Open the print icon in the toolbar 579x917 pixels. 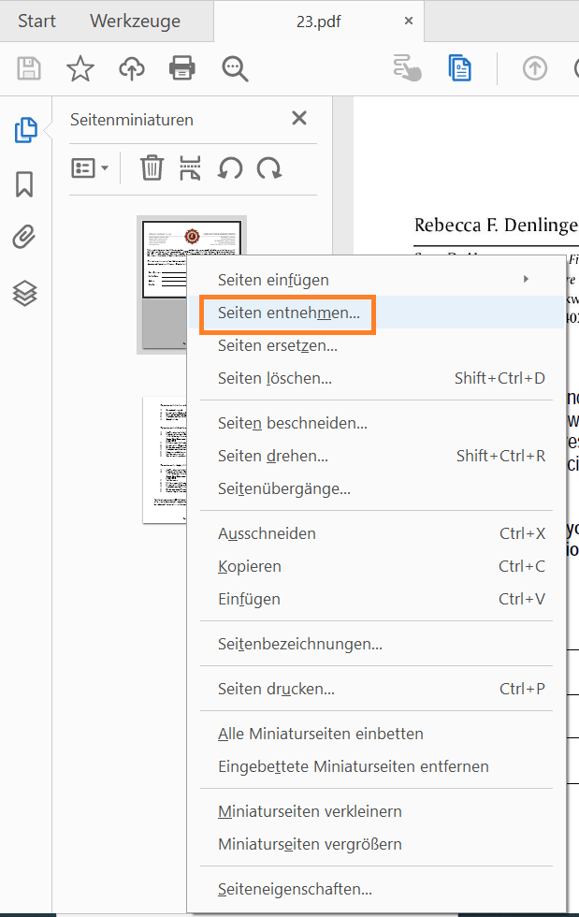point(181,68)
